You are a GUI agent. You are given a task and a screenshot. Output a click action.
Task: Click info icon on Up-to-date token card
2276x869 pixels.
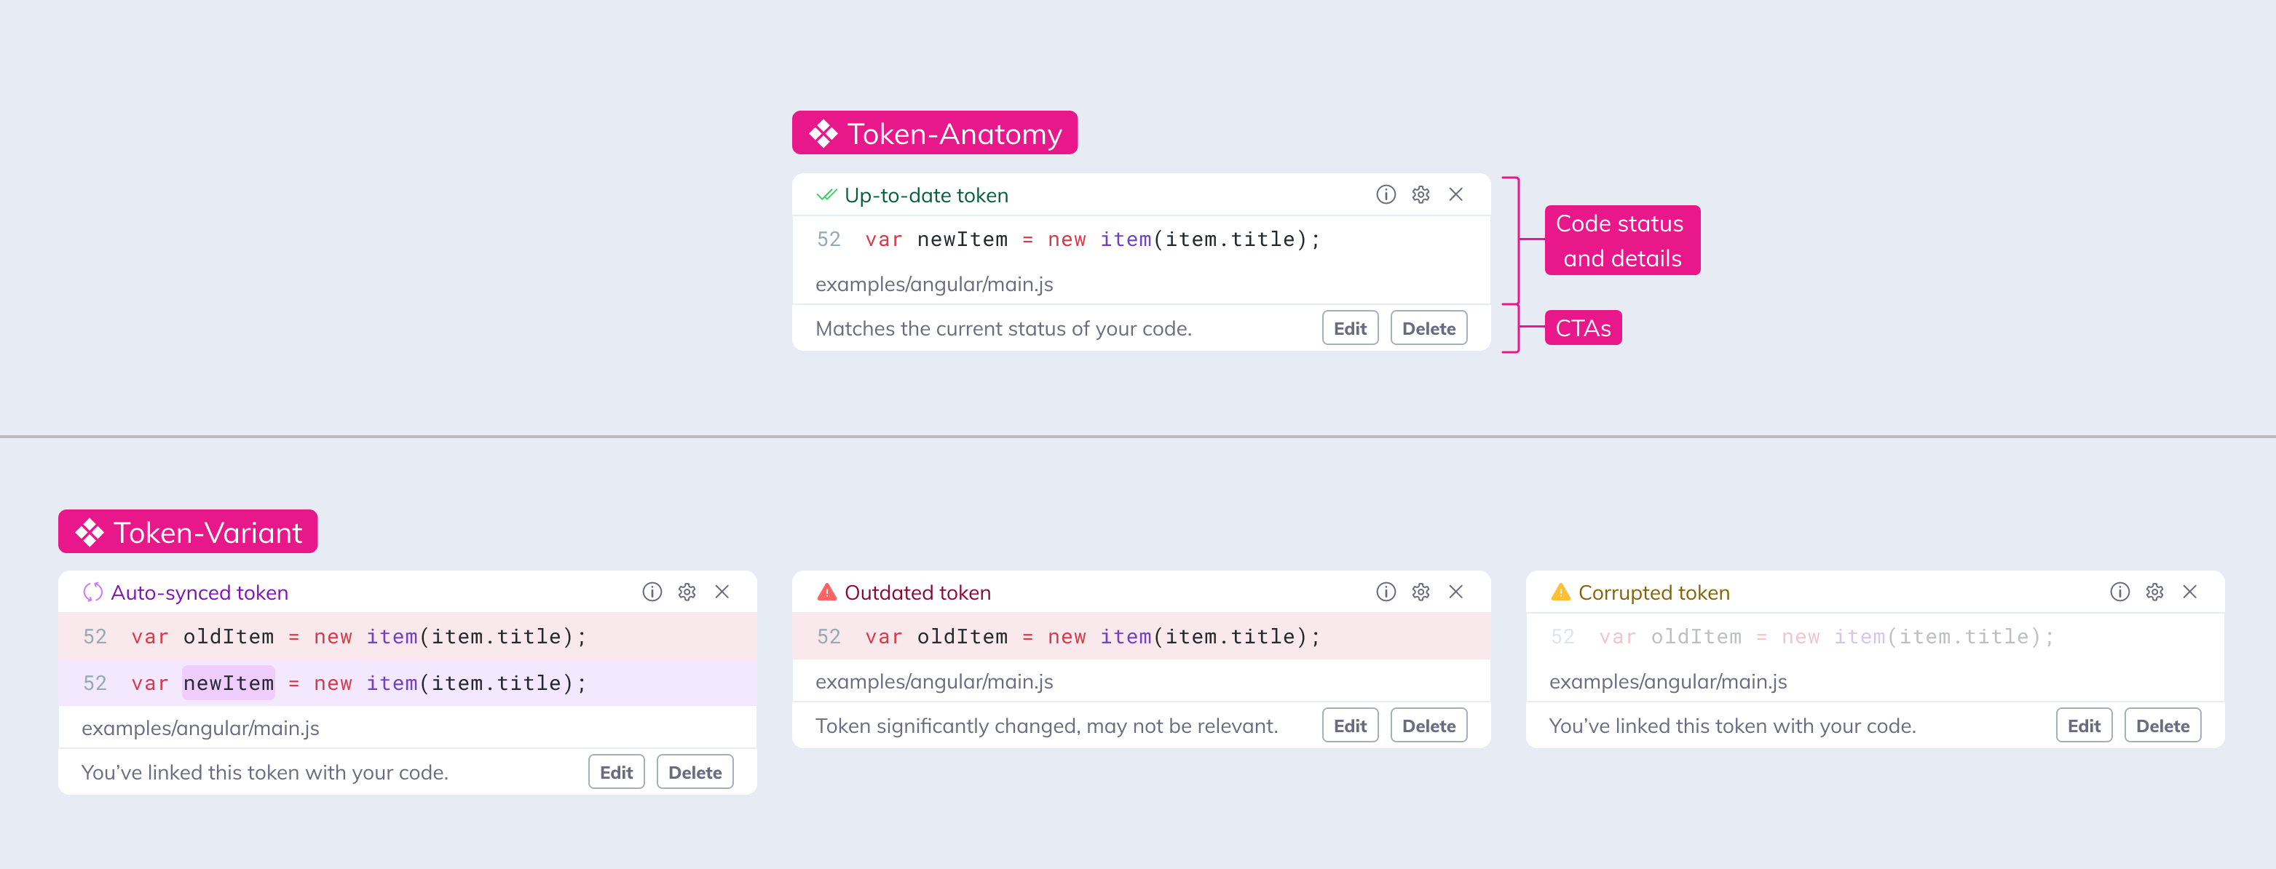tap(1386, 194)
